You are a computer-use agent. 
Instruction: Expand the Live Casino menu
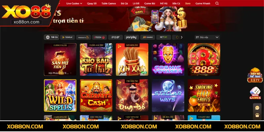coord(74,3)
